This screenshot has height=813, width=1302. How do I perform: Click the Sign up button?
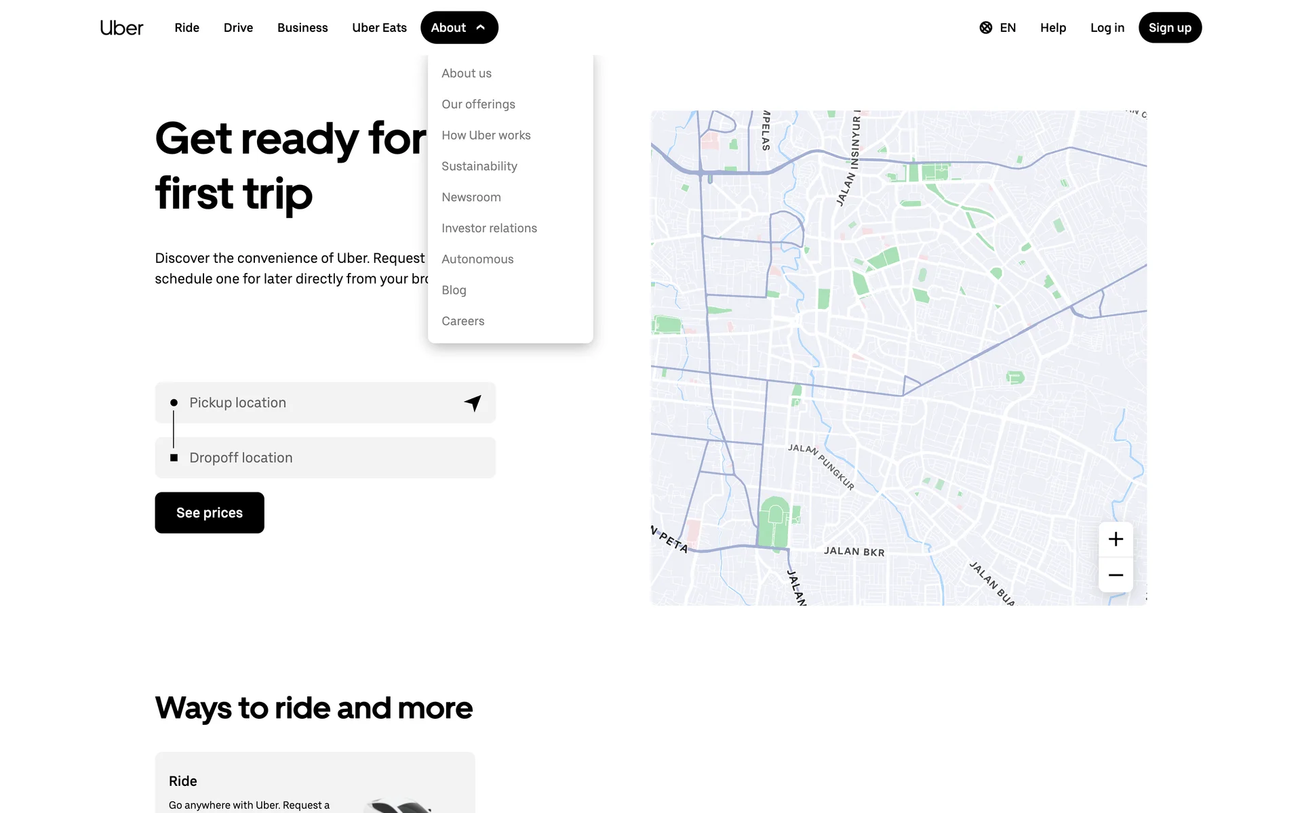point(1169,28)
